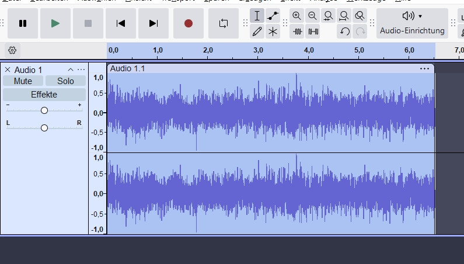Select the Envelope tool

(x=273, y=16)
